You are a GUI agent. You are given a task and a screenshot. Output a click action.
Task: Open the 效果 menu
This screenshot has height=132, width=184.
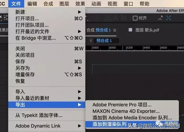click(80, 4)
